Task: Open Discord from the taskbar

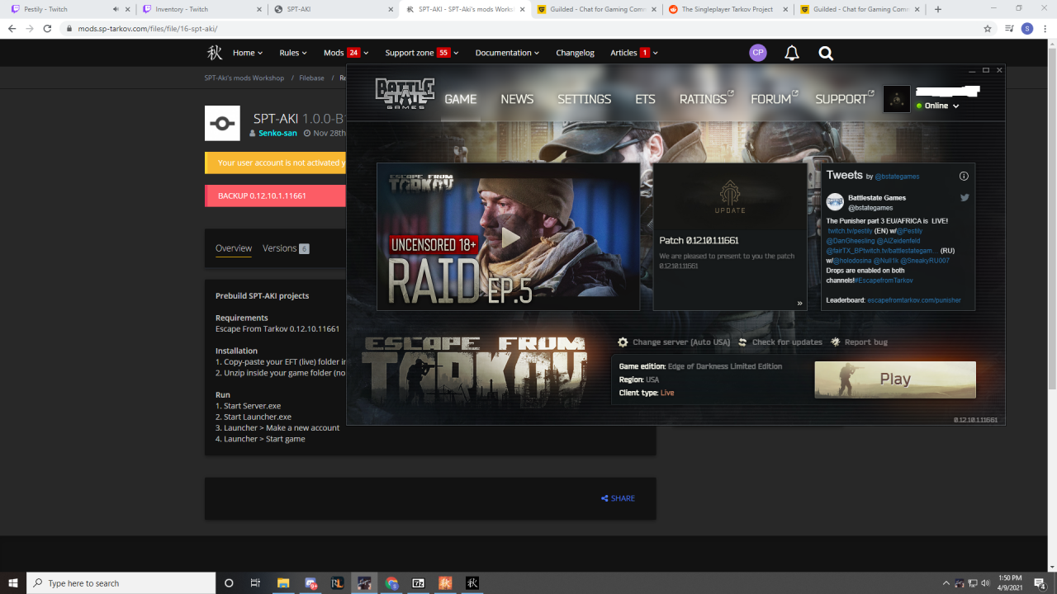Action: (x=310, y=583)
